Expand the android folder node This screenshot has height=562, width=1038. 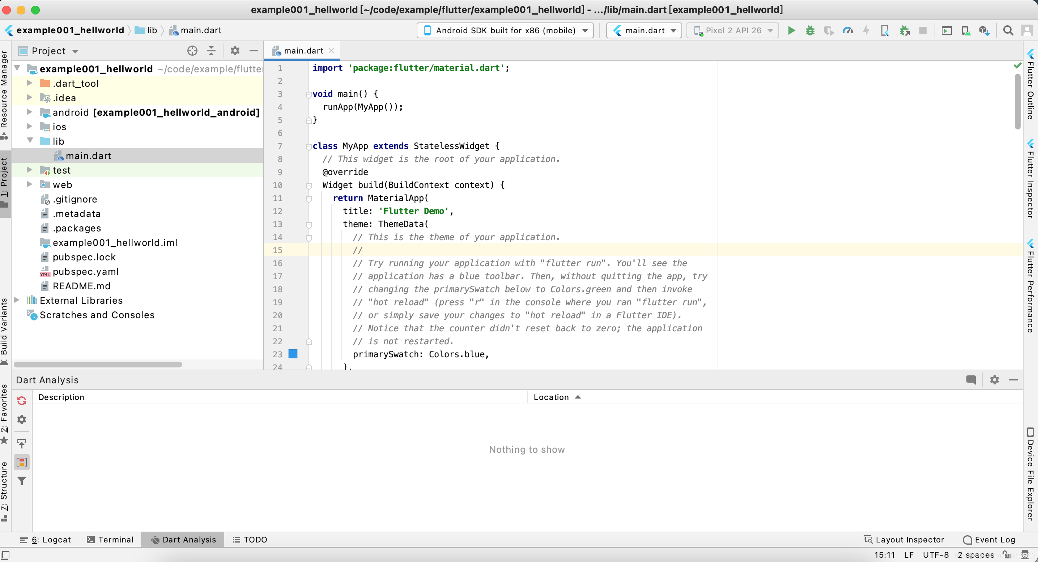29,112
